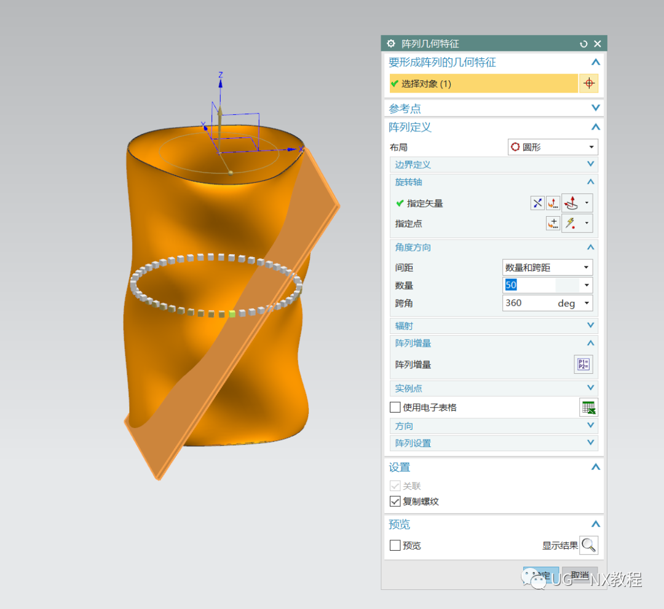Click the select object crosshair icon
664x609 pixels.
[x=588, y=83]
